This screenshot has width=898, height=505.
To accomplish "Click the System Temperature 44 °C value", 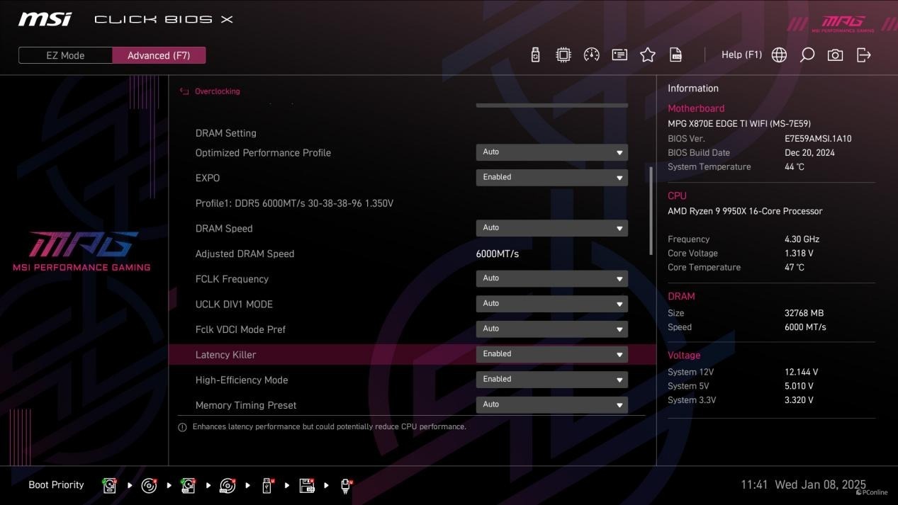I will coord(795,167).
